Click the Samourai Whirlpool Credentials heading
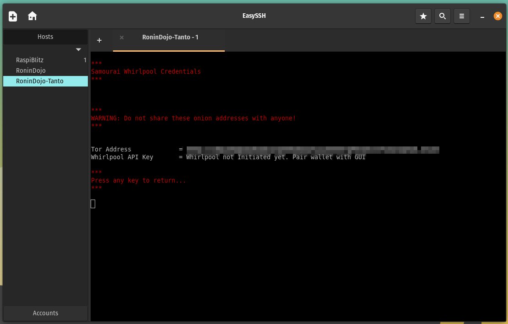Image resolution: width=508 pixels, height=324 pixels. 146,71
